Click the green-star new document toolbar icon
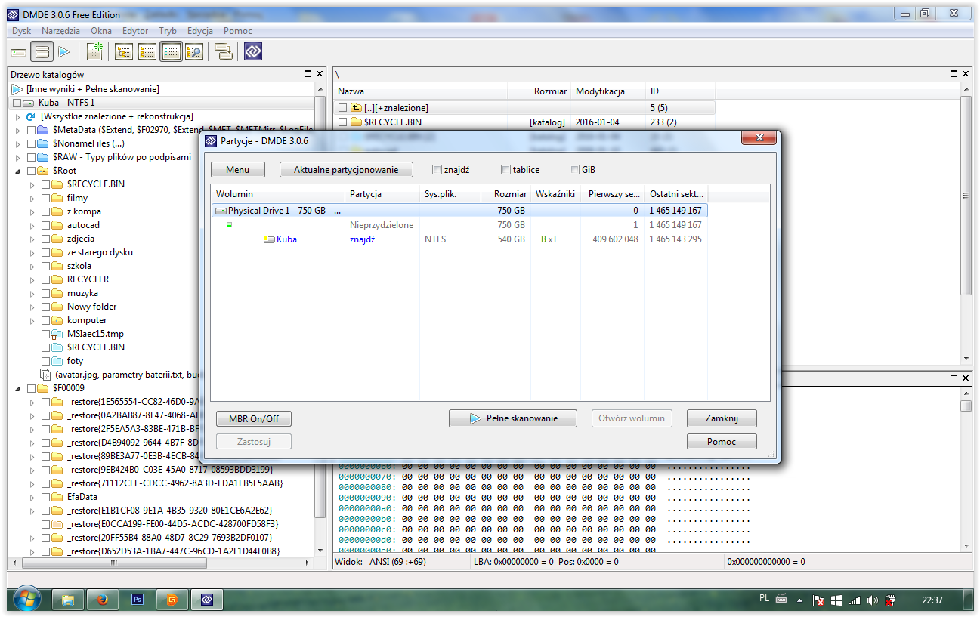980x617 pixels. pos(95,52)
